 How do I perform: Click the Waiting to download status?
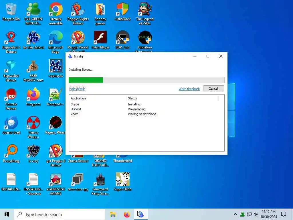(142, 114)
